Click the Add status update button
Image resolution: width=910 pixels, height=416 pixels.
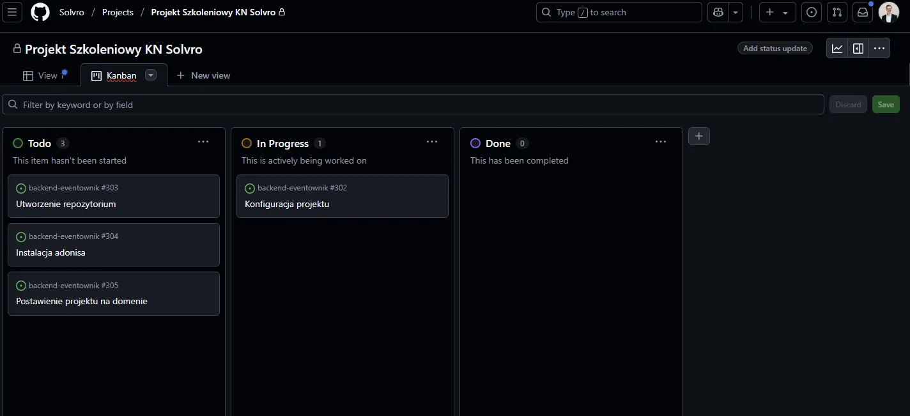pyautogui.click(x=775, y=49)
